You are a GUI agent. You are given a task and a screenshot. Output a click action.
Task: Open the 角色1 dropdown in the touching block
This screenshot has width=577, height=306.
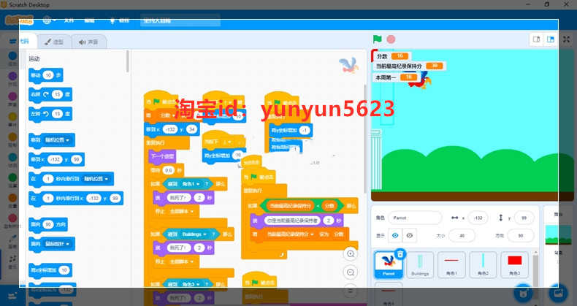(x=191, y=184)
